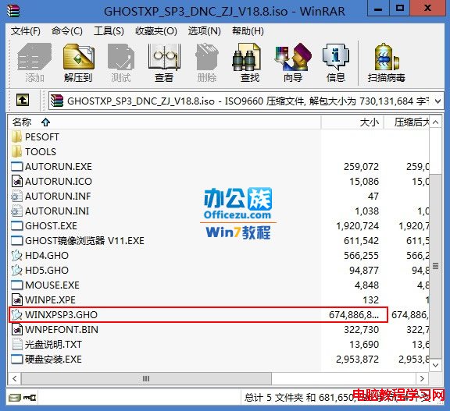This screenshot has width=450, height=411.
Task: Select the HD5.GHO file name
Action: (47, 271)
